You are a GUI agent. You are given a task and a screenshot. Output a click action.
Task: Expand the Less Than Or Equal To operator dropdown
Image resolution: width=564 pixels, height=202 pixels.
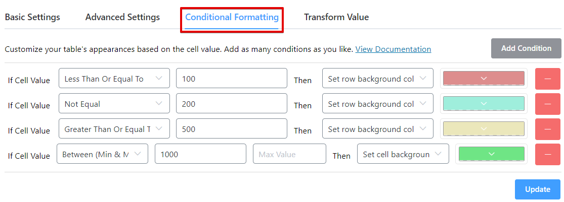[114, 79]
